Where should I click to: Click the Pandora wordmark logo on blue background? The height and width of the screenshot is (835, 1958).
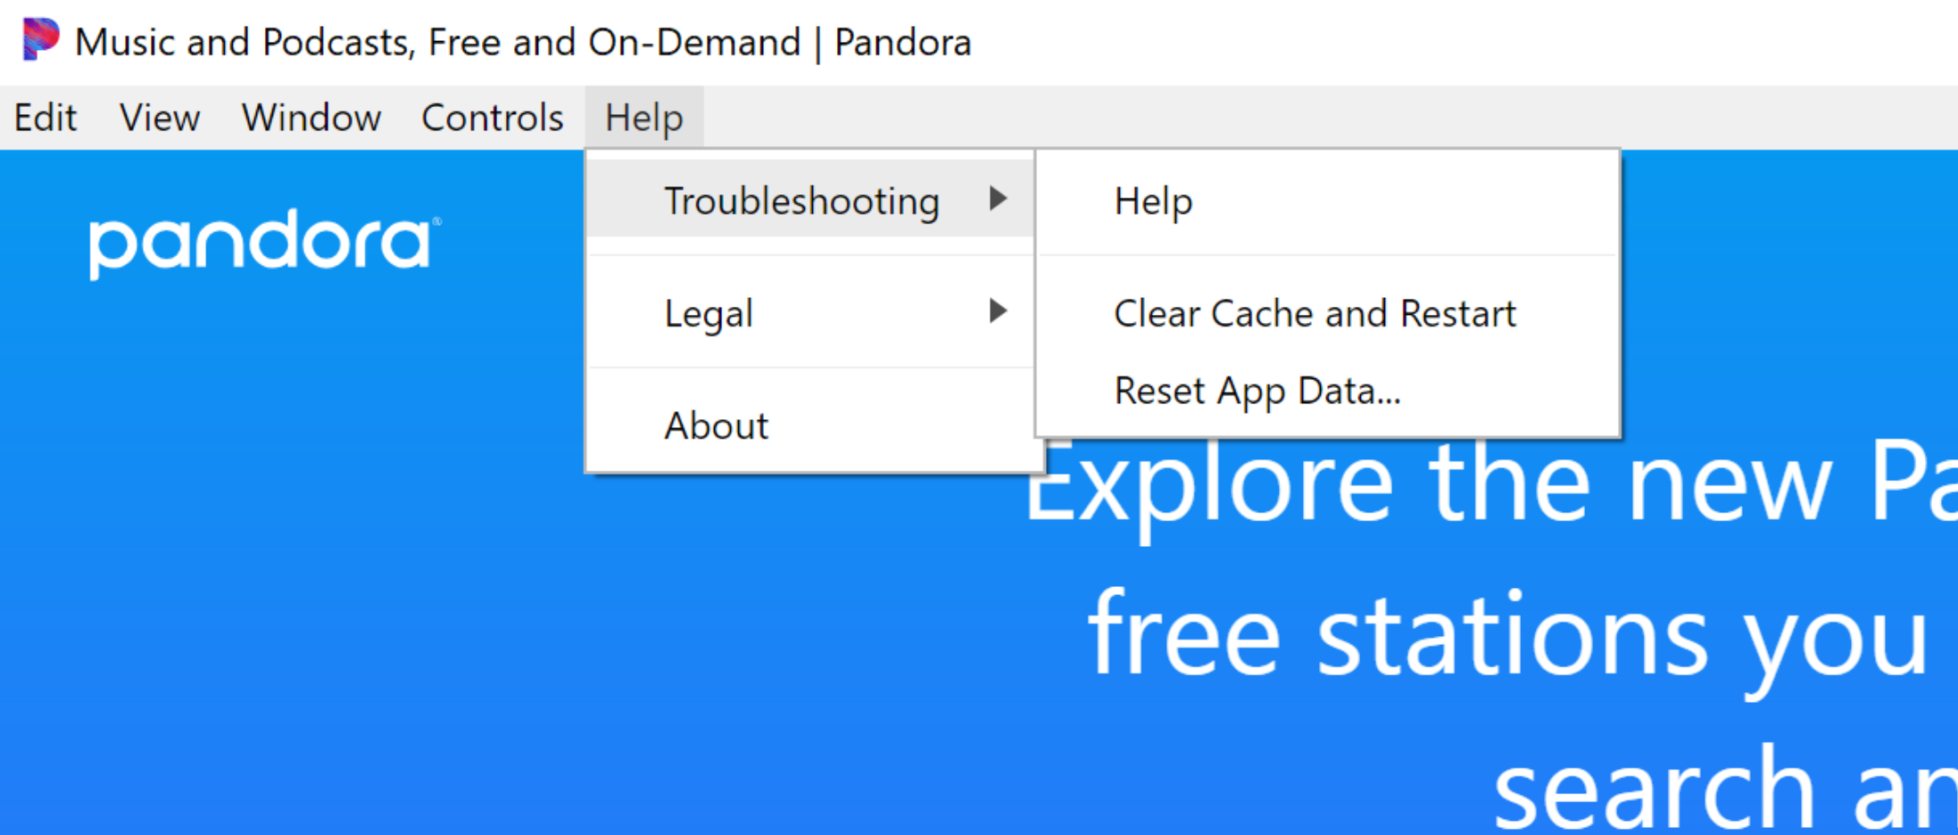coord(259,241)
